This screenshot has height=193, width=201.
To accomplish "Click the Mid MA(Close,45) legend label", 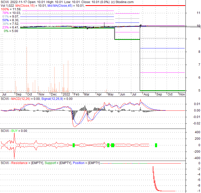I will [60, 6].
